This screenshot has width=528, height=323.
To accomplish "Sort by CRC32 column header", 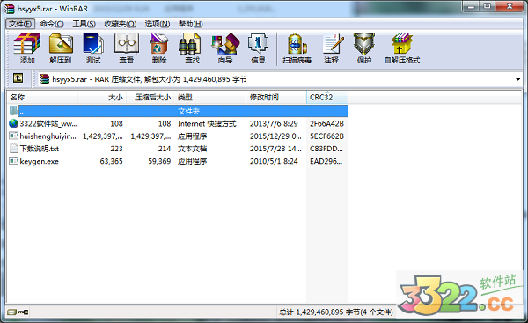I will (x=327, y=98).
